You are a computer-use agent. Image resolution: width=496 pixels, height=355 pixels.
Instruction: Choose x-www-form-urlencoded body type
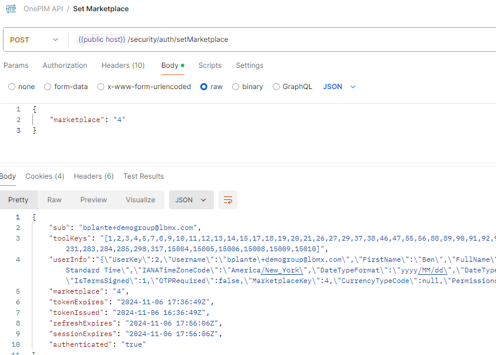pyautogui.click(x=101, y=87)
